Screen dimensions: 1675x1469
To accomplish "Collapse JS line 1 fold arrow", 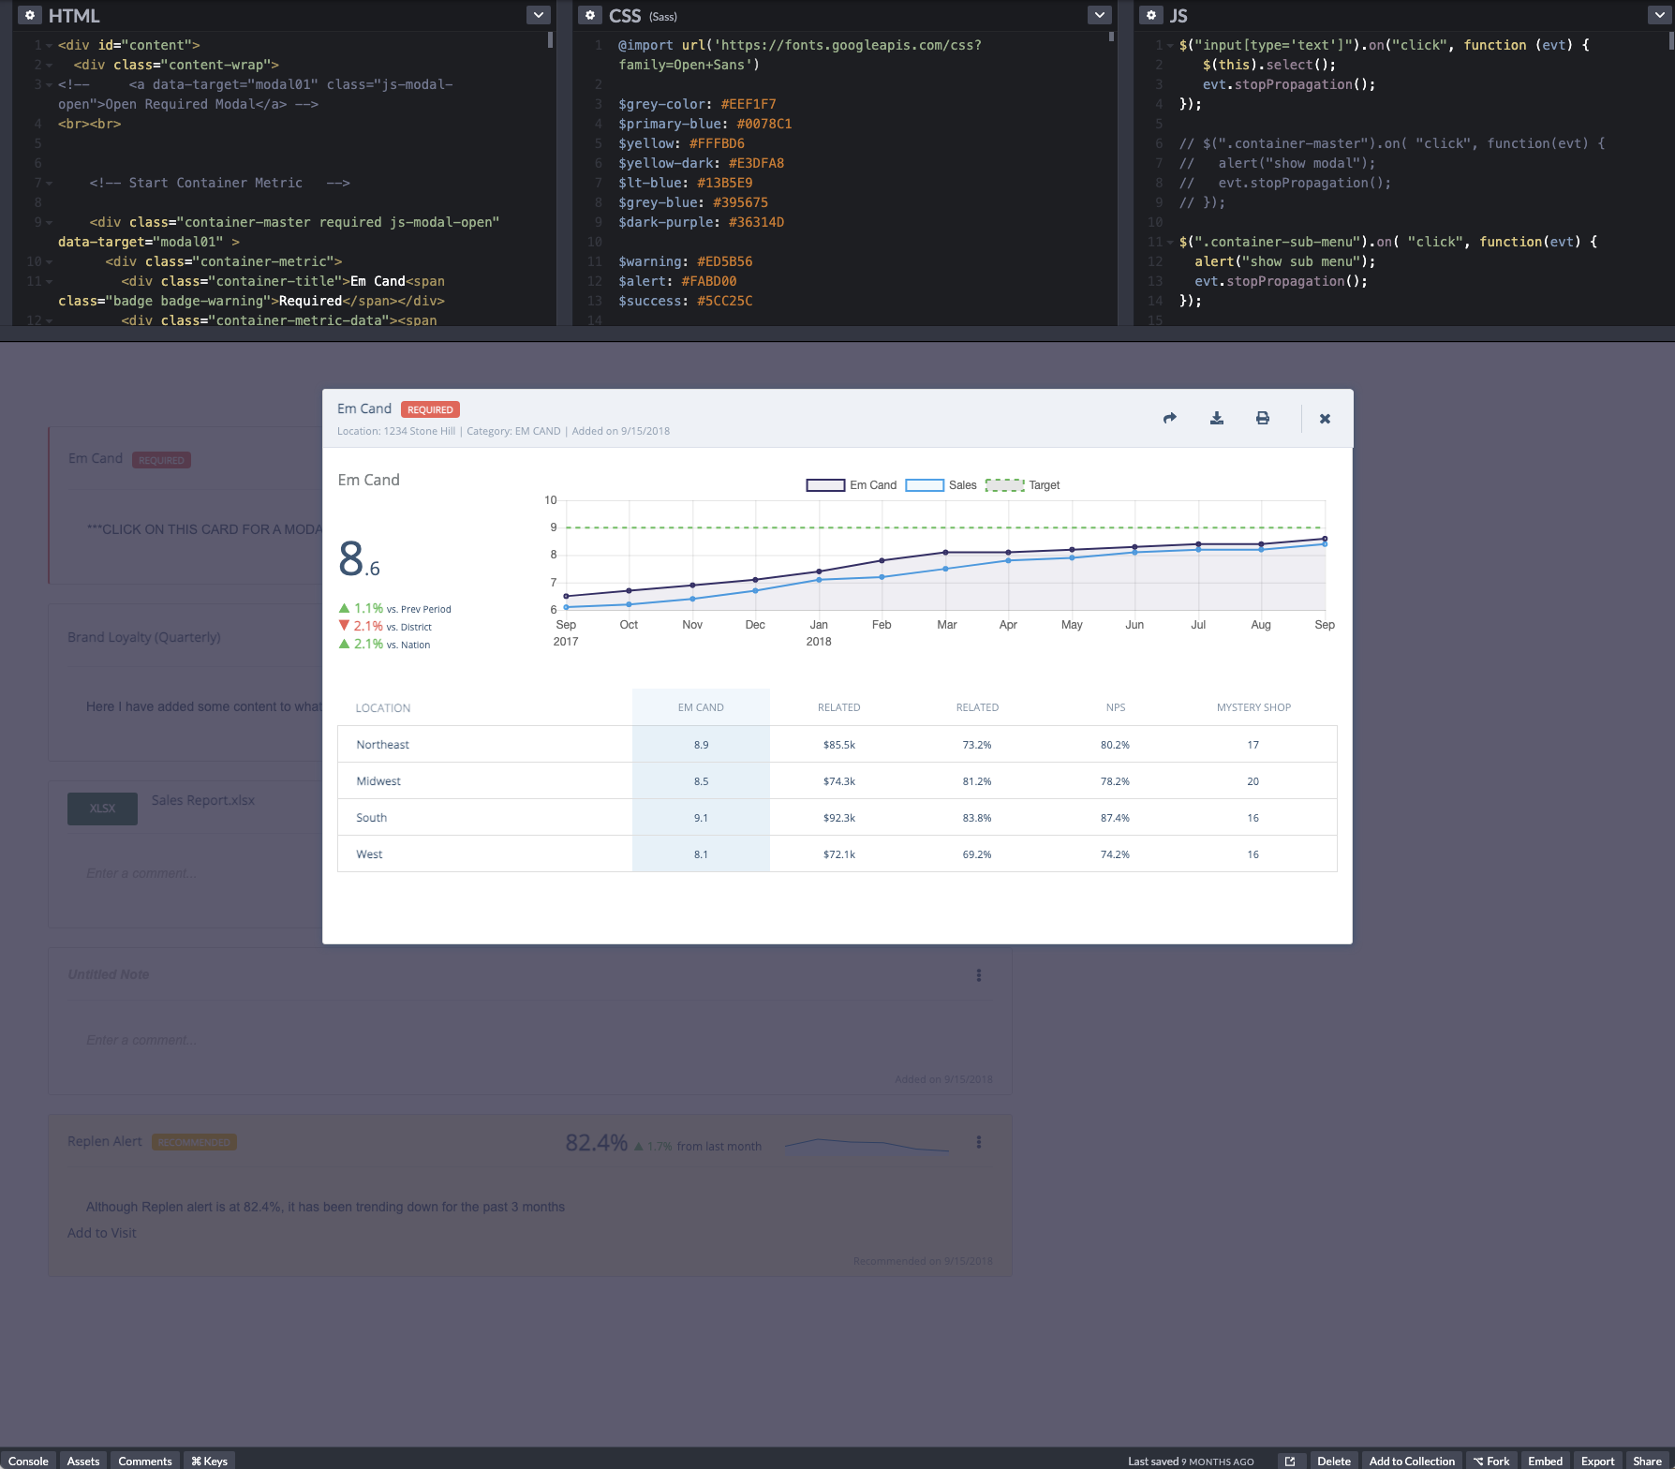I will coord(1170,45).
